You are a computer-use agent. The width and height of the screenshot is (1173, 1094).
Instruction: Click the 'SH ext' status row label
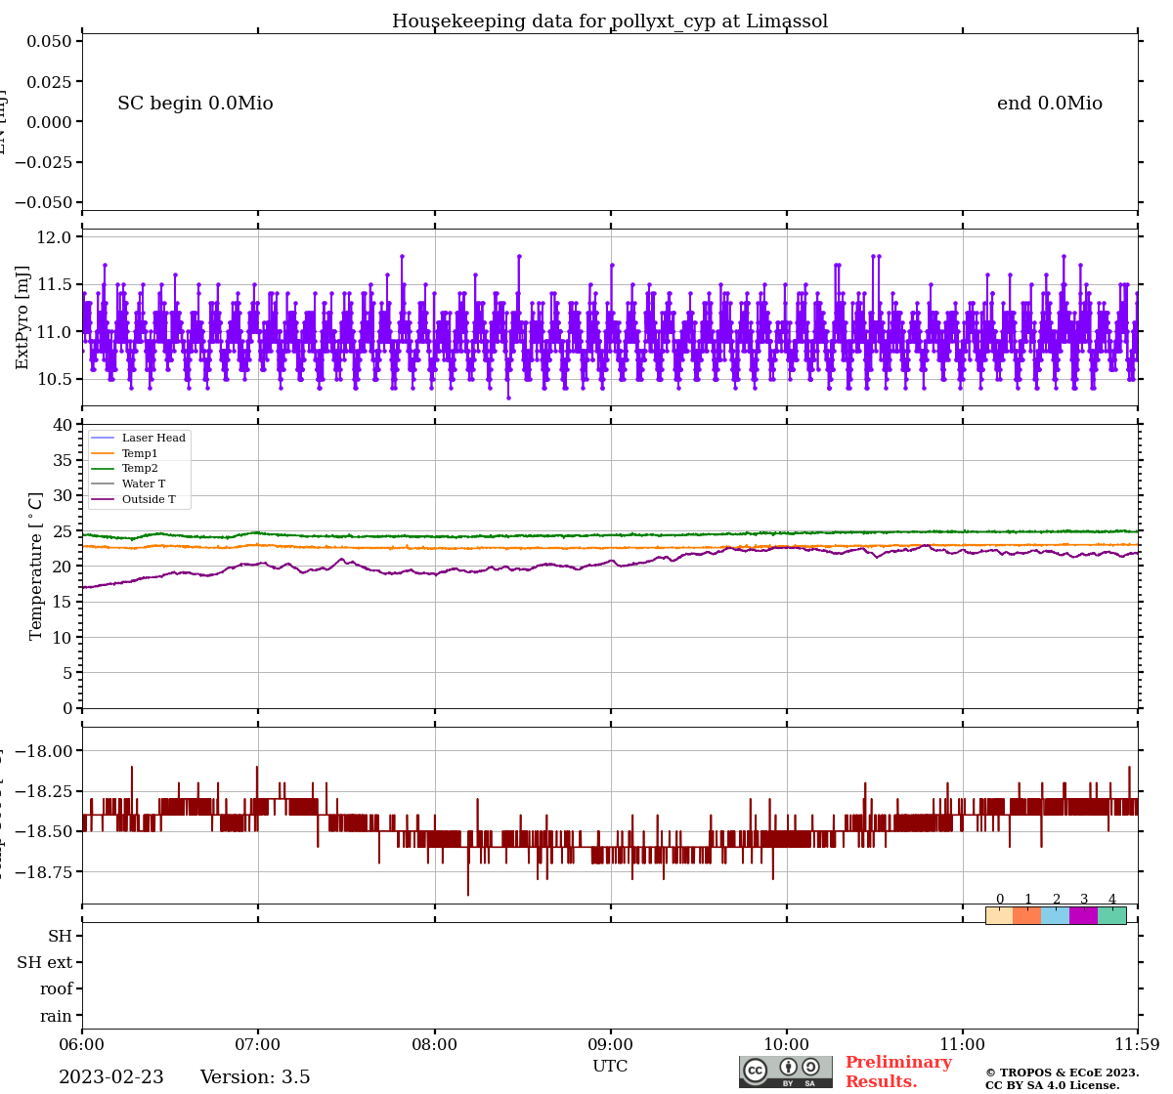tap(45, 963)
